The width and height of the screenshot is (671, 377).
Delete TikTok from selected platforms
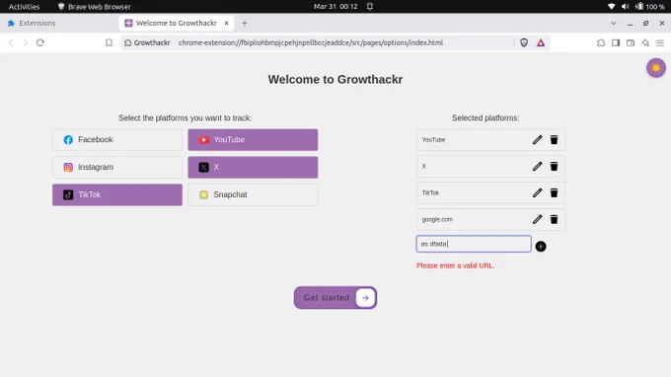pyautogui.click(x=554, y=193)
